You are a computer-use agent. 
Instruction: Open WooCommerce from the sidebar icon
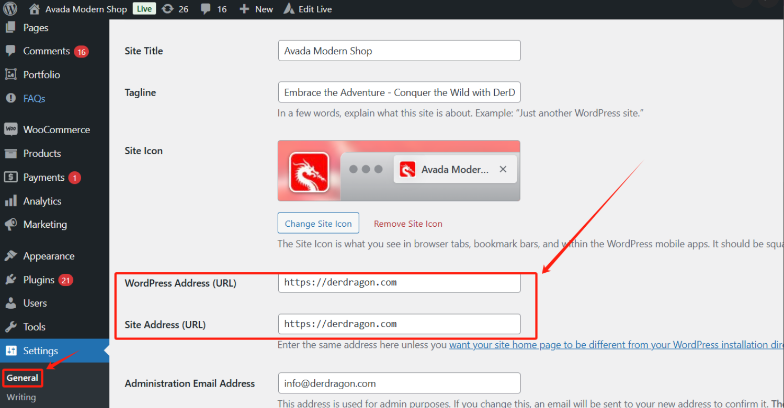10,130
